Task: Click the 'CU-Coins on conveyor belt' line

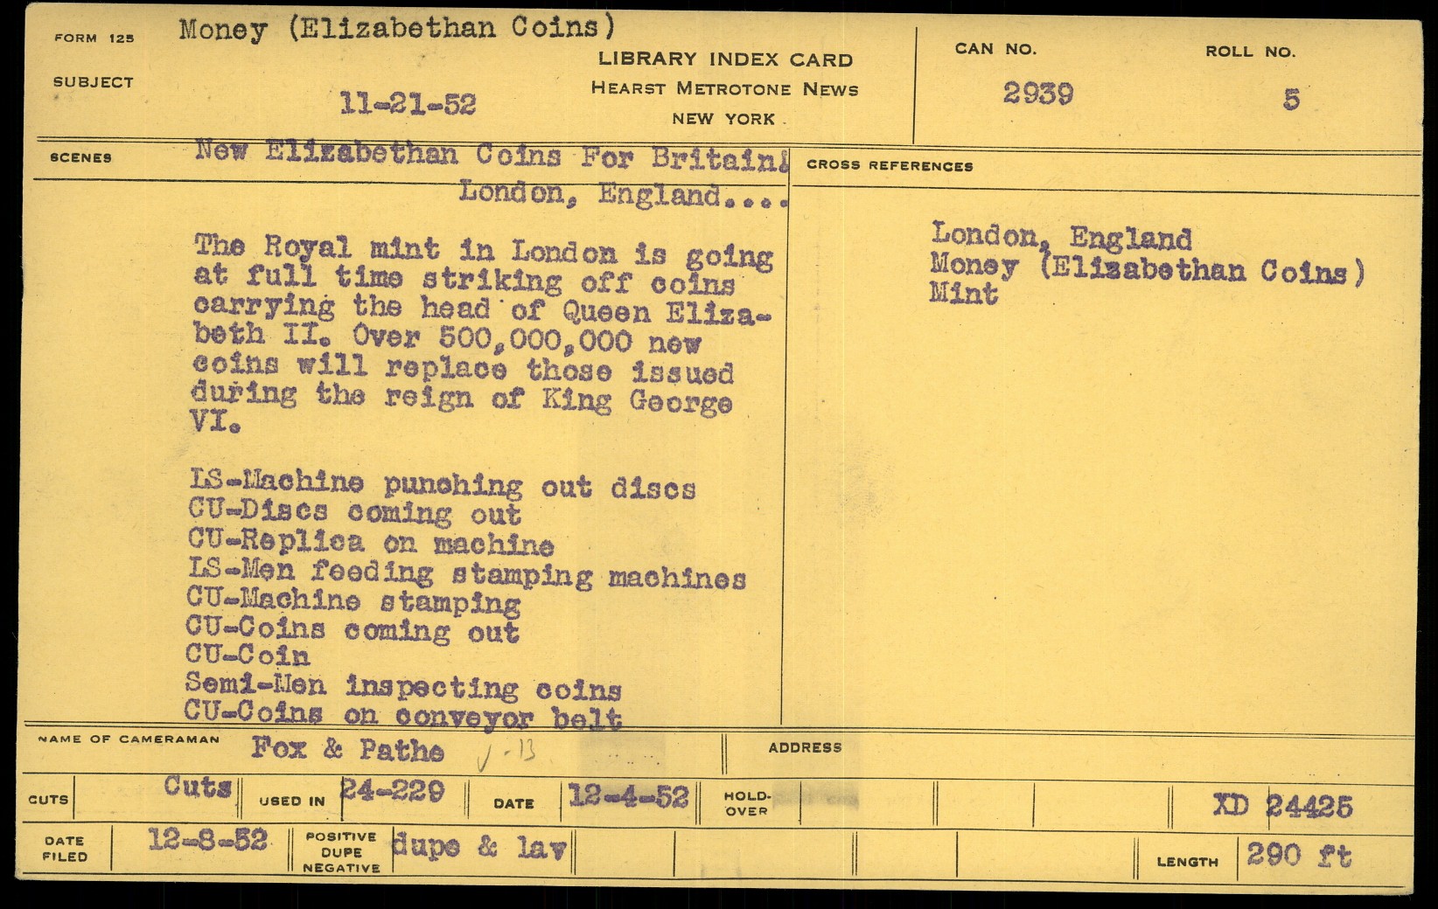Action: 403,715
